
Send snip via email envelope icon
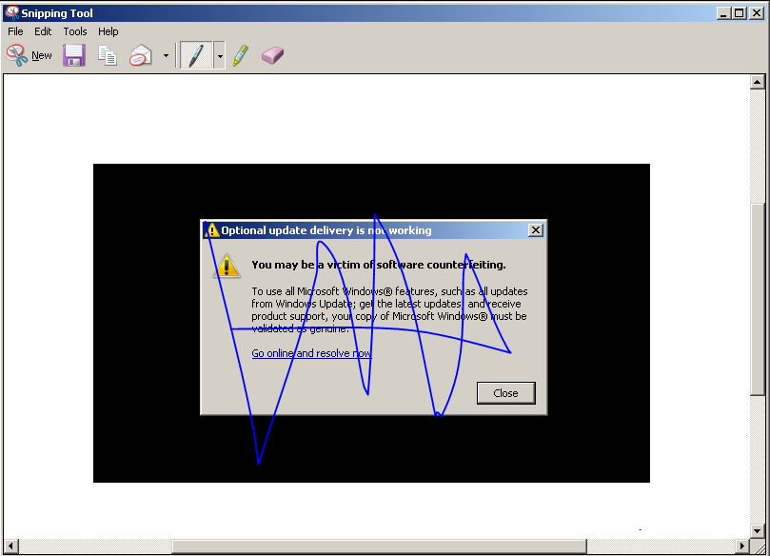pyautogui.click(x=141, y=55)
